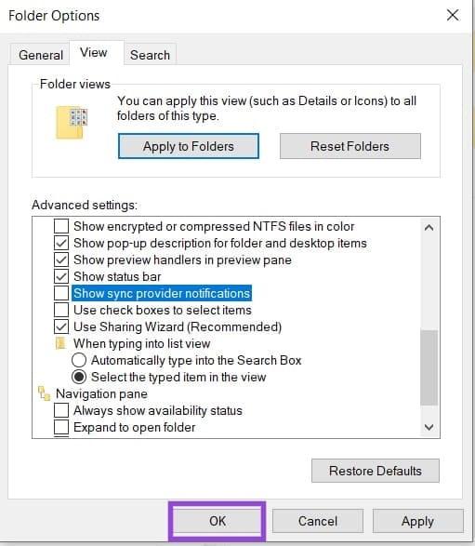Click Restore Defaults
475x546 pixels.
[x=376, y=471]
